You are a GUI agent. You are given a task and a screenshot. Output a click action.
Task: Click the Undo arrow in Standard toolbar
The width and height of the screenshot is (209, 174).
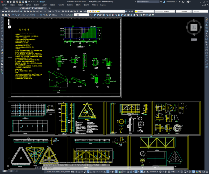pyautogui.click(x=41, y=11)
